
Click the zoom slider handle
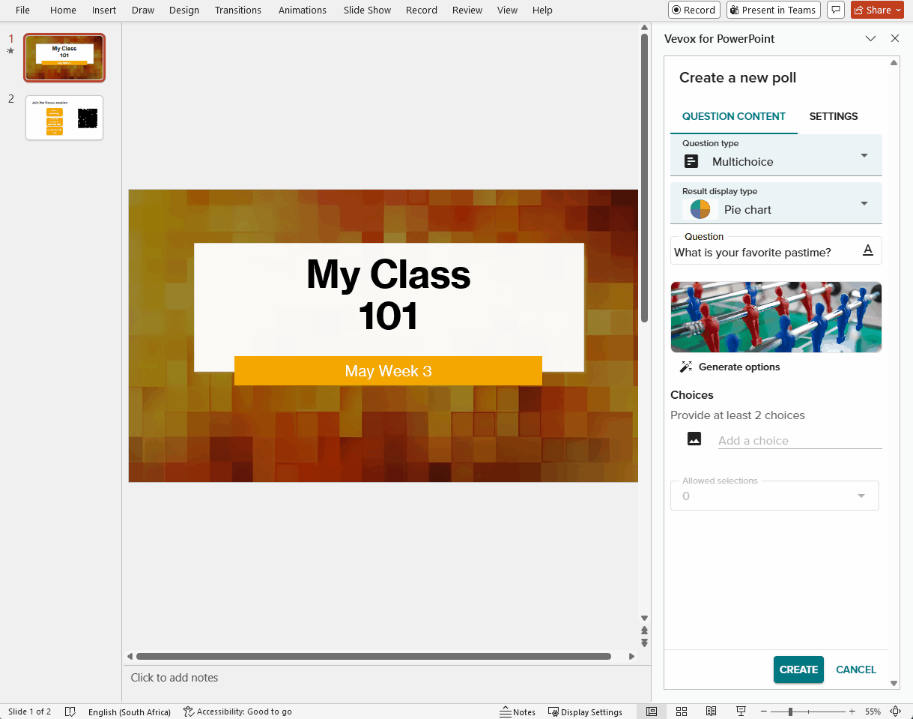pos(790,712)
